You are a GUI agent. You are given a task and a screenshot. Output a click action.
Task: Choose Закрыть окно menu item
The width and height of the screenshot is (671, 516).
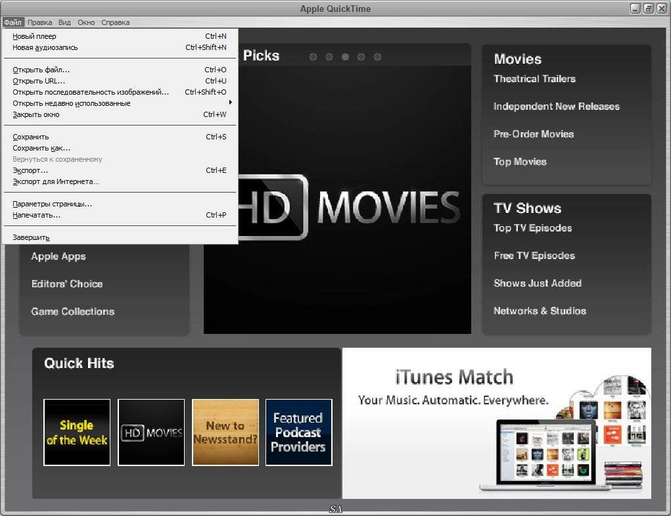tap(120, 114)
